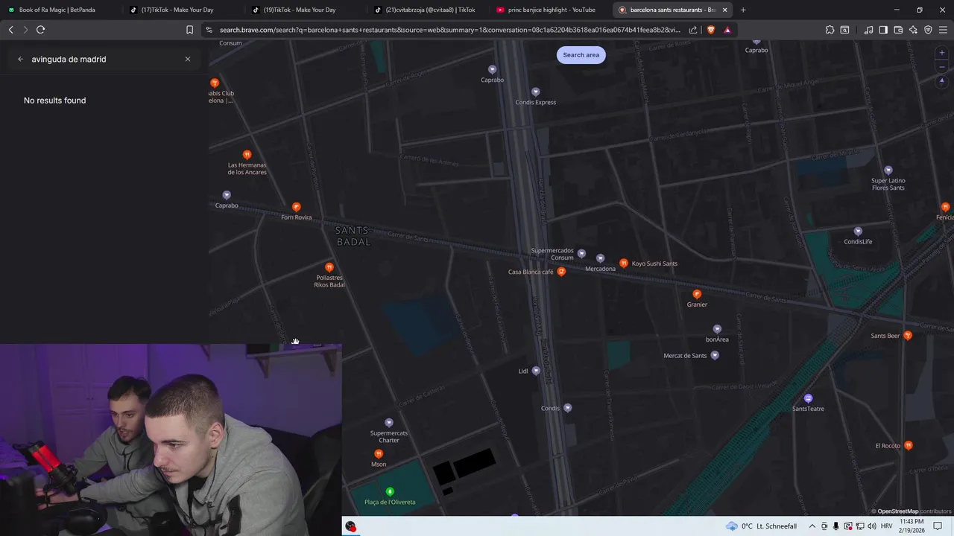The width and height of the screenshot is (954, 536).
Task: Select Pollastres Rikos Badal map marker
Action: (x=329, y=267)
